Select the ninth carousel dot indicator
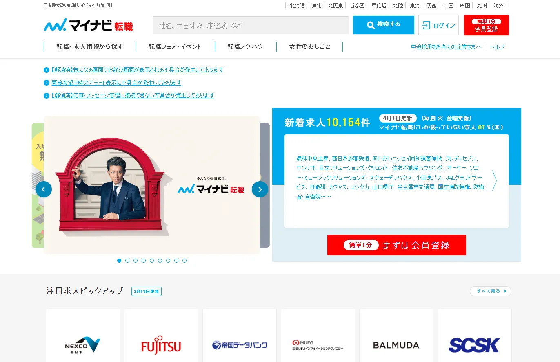This screenshot has height=362, width=560. (x=184, y=261)
